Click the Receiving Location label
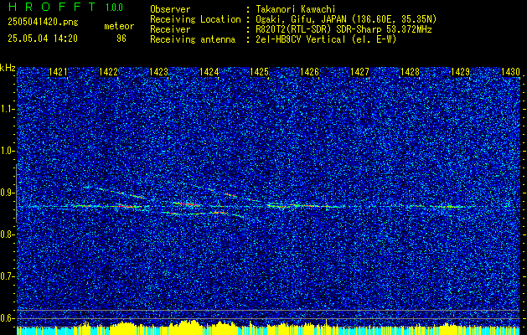 click(x=195, y=19)
